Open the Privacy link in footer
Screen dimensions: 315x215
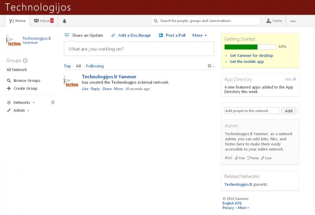pos(228,208)
